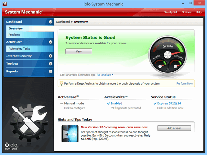Click the Expires 5/12/14 service status link
Image resolution: width=207 pixels, height=155 pixels.
(169, 103)
